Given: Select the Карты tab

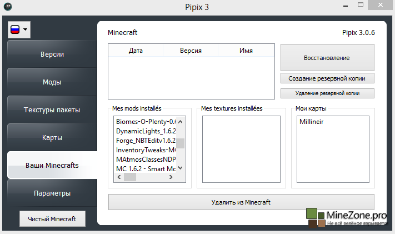Looking at the screenshot, I should (x=52, y=138).
